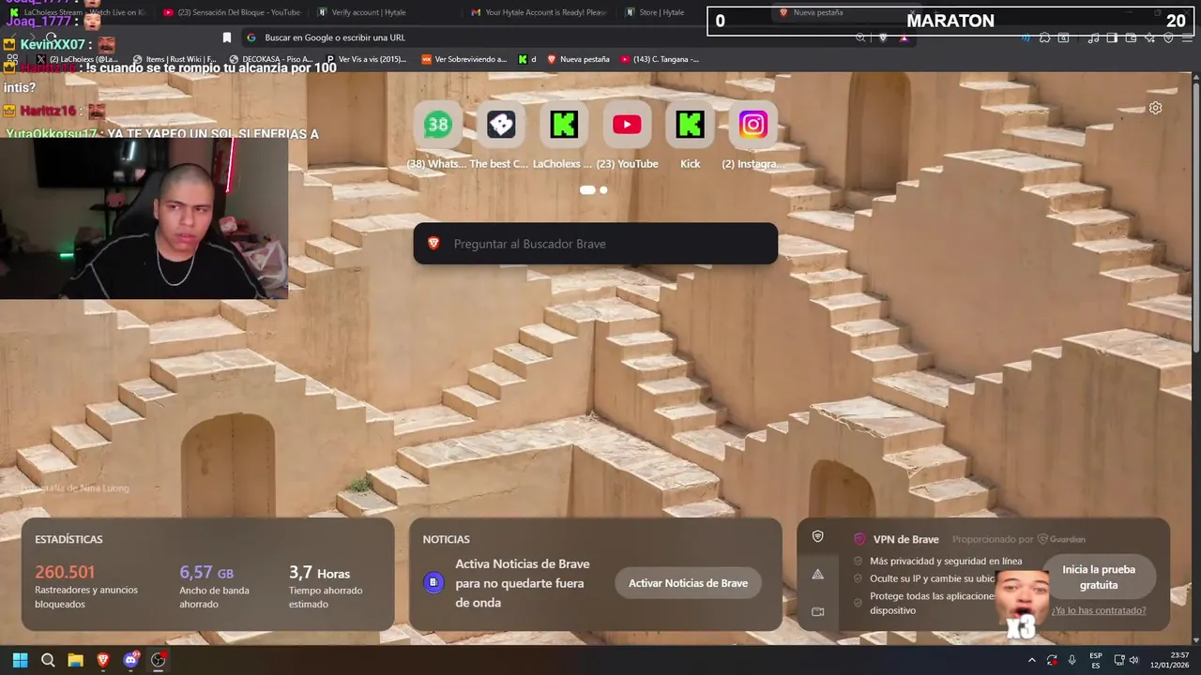The height and width of the screenshot is (675, 1201).
Task: Switch to first shortcuts page indicator
Action: [x=587, y=189]
